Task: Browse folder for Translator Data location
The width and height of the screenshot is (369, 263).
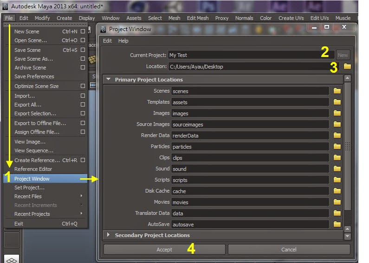Action: tap(337, 213)
